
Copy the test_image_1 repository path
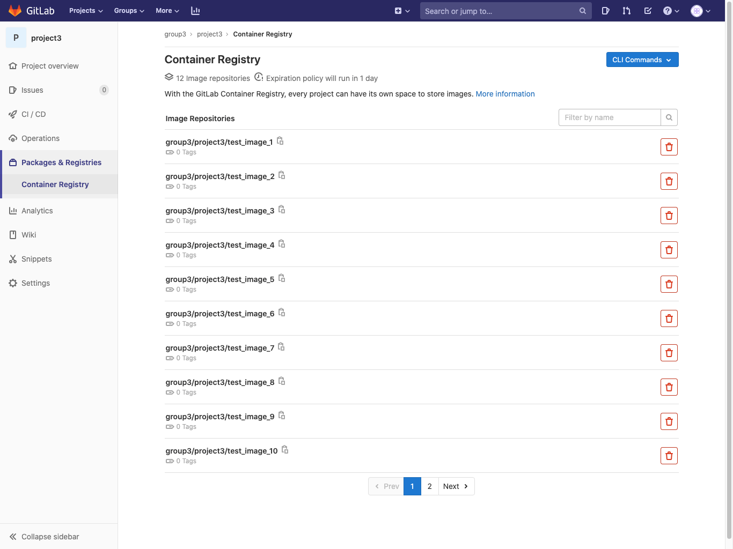point(280,141)
